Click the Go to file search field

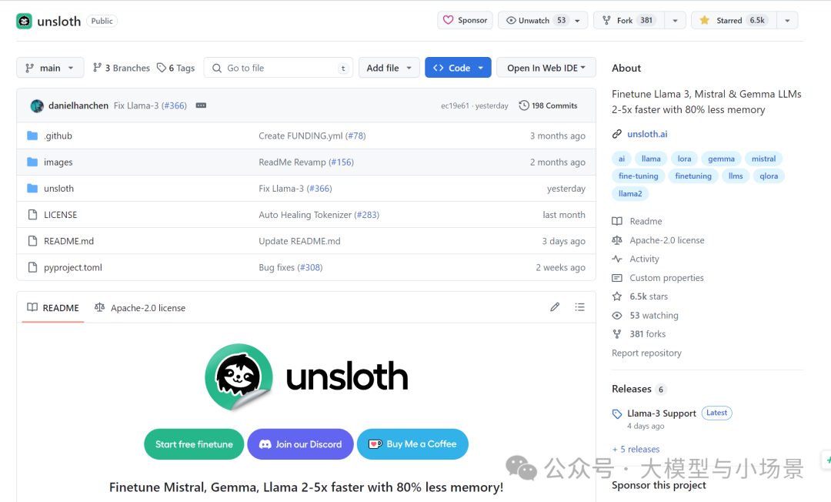pyautogui.click(x=279, y=68)
